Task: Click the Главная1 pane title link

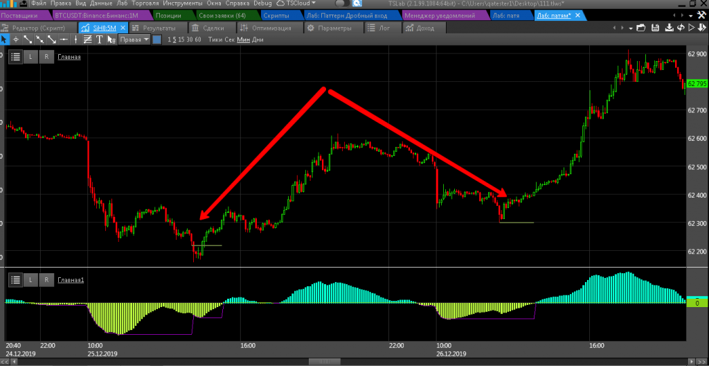Action: coord(71,279)
